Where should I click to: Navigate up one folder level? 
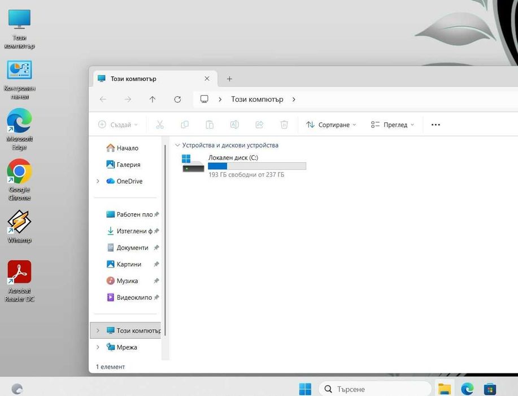click(153, 99)
